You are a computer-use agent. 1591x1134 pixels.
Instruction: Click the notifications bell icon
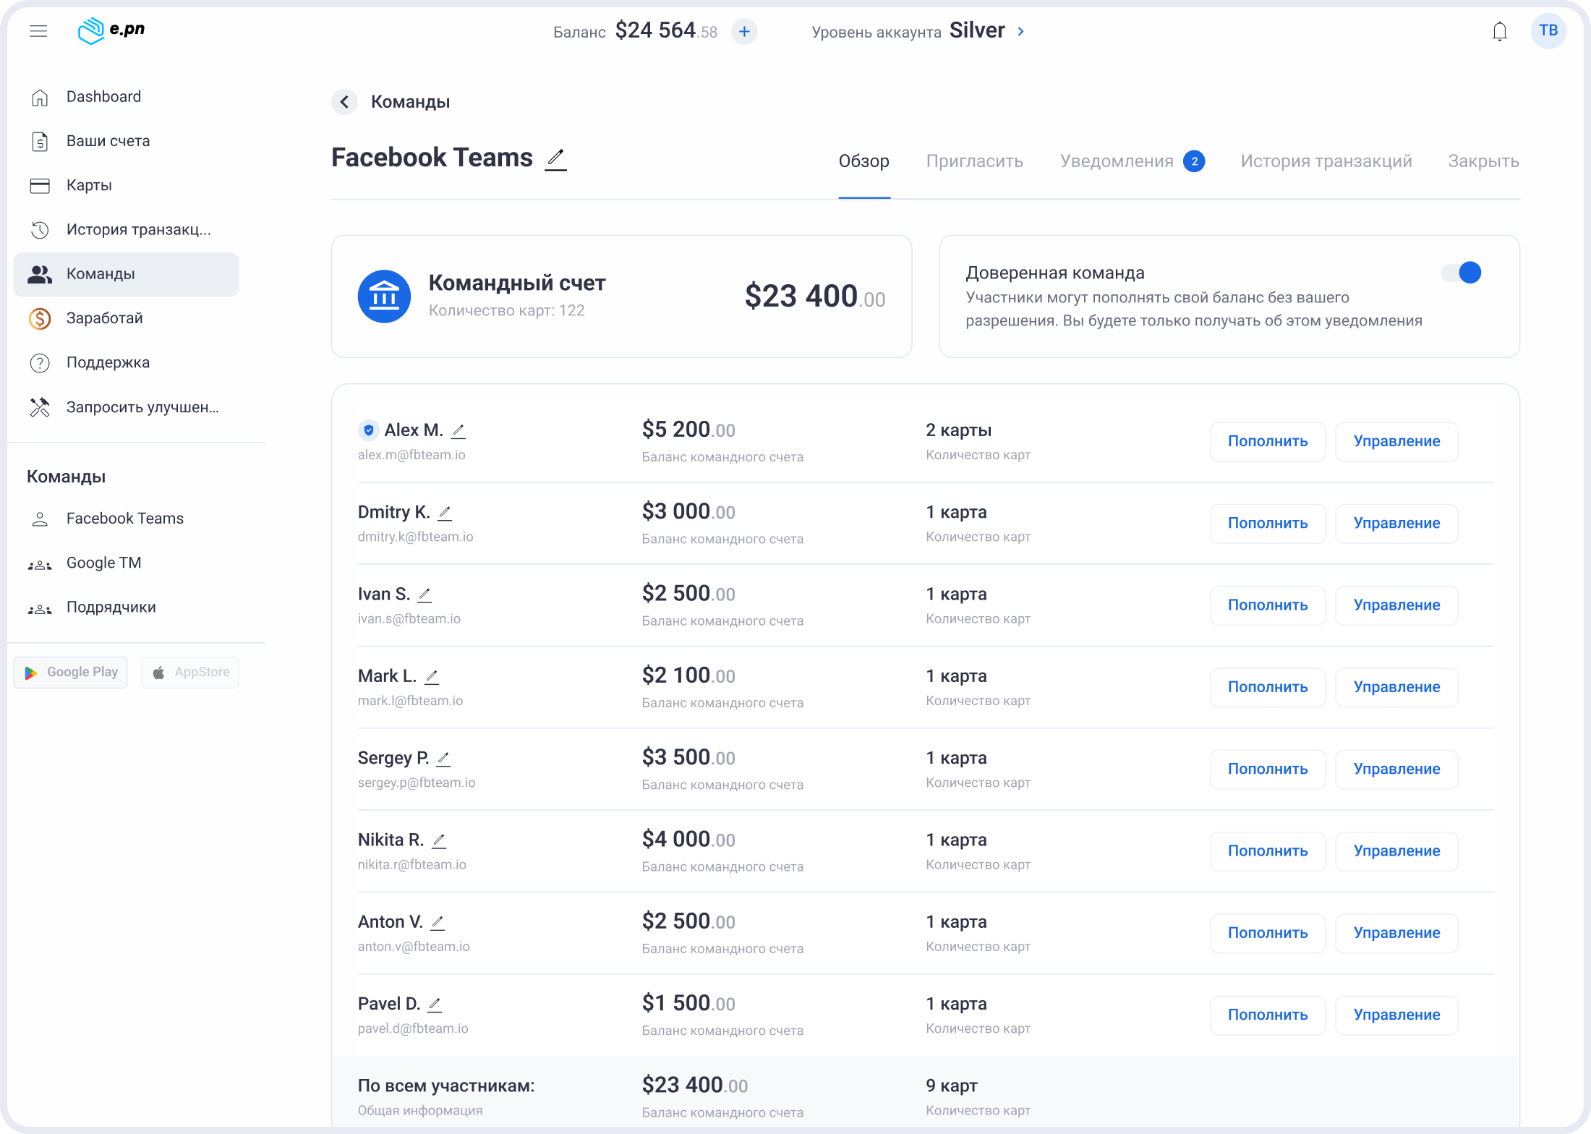[x=1499, y=32]
